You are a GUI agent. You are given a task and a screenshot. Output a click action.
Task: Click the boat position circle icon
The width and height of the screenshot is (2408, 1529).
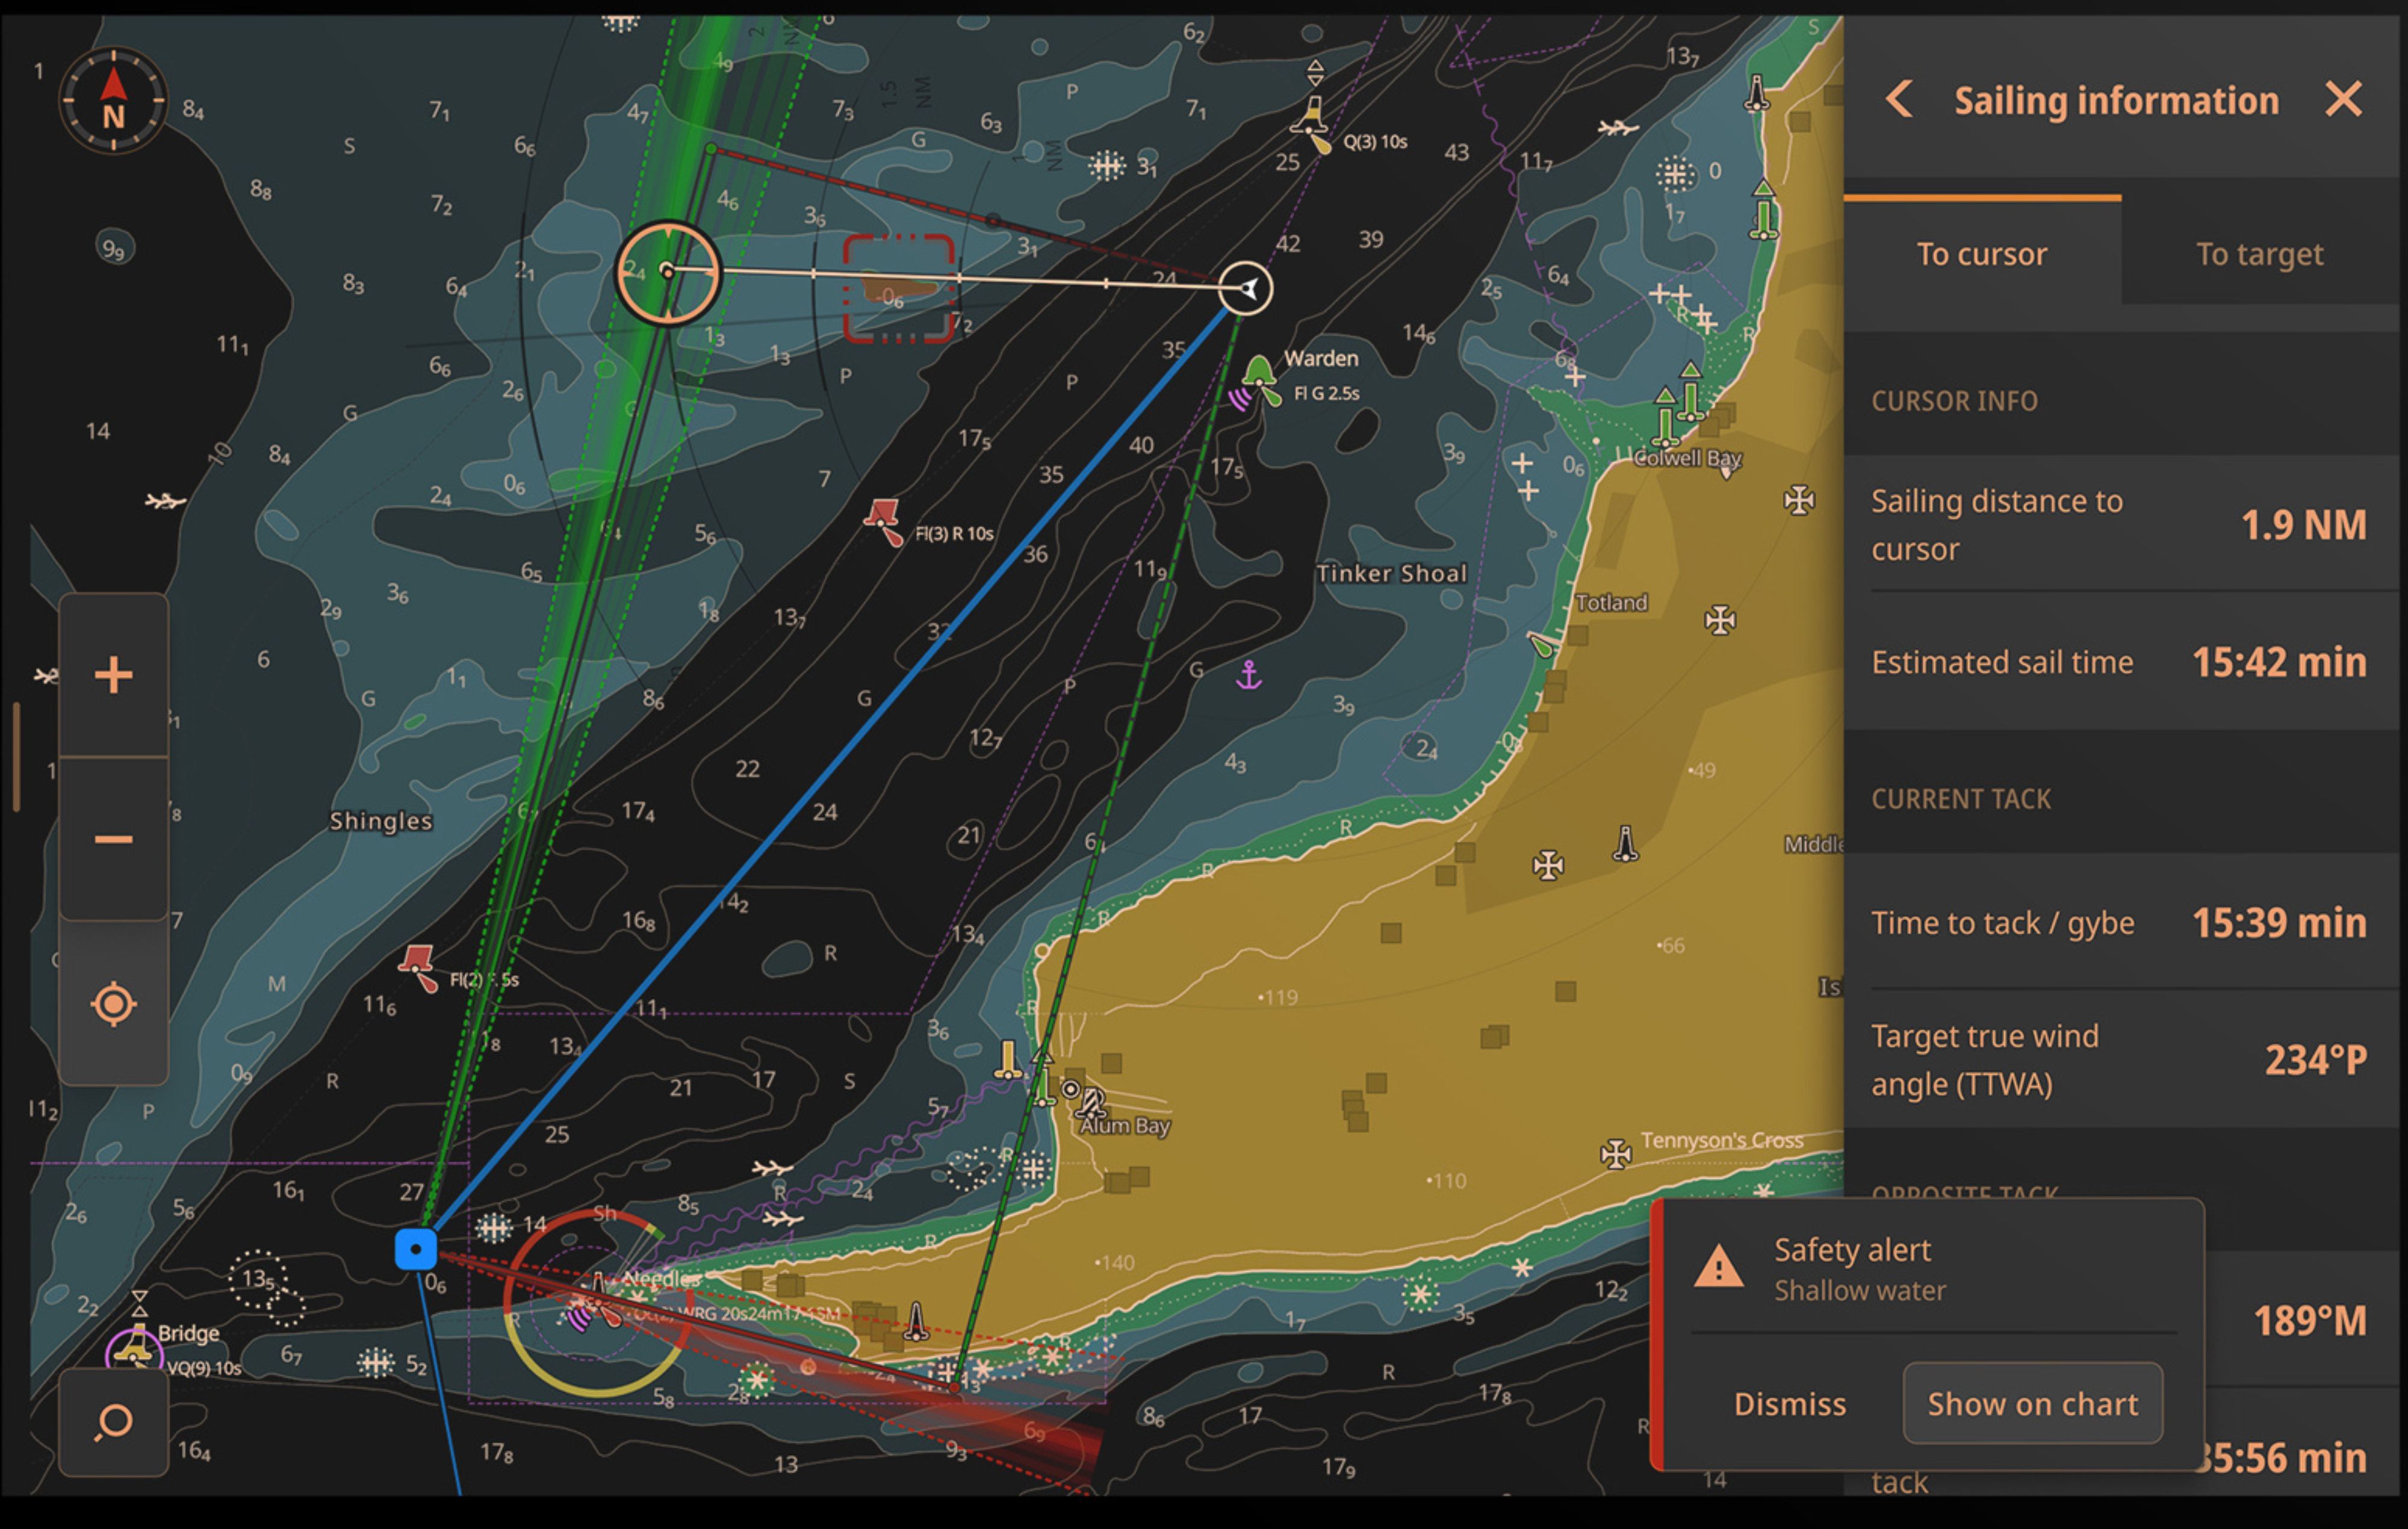click(x=1246, y=289)
